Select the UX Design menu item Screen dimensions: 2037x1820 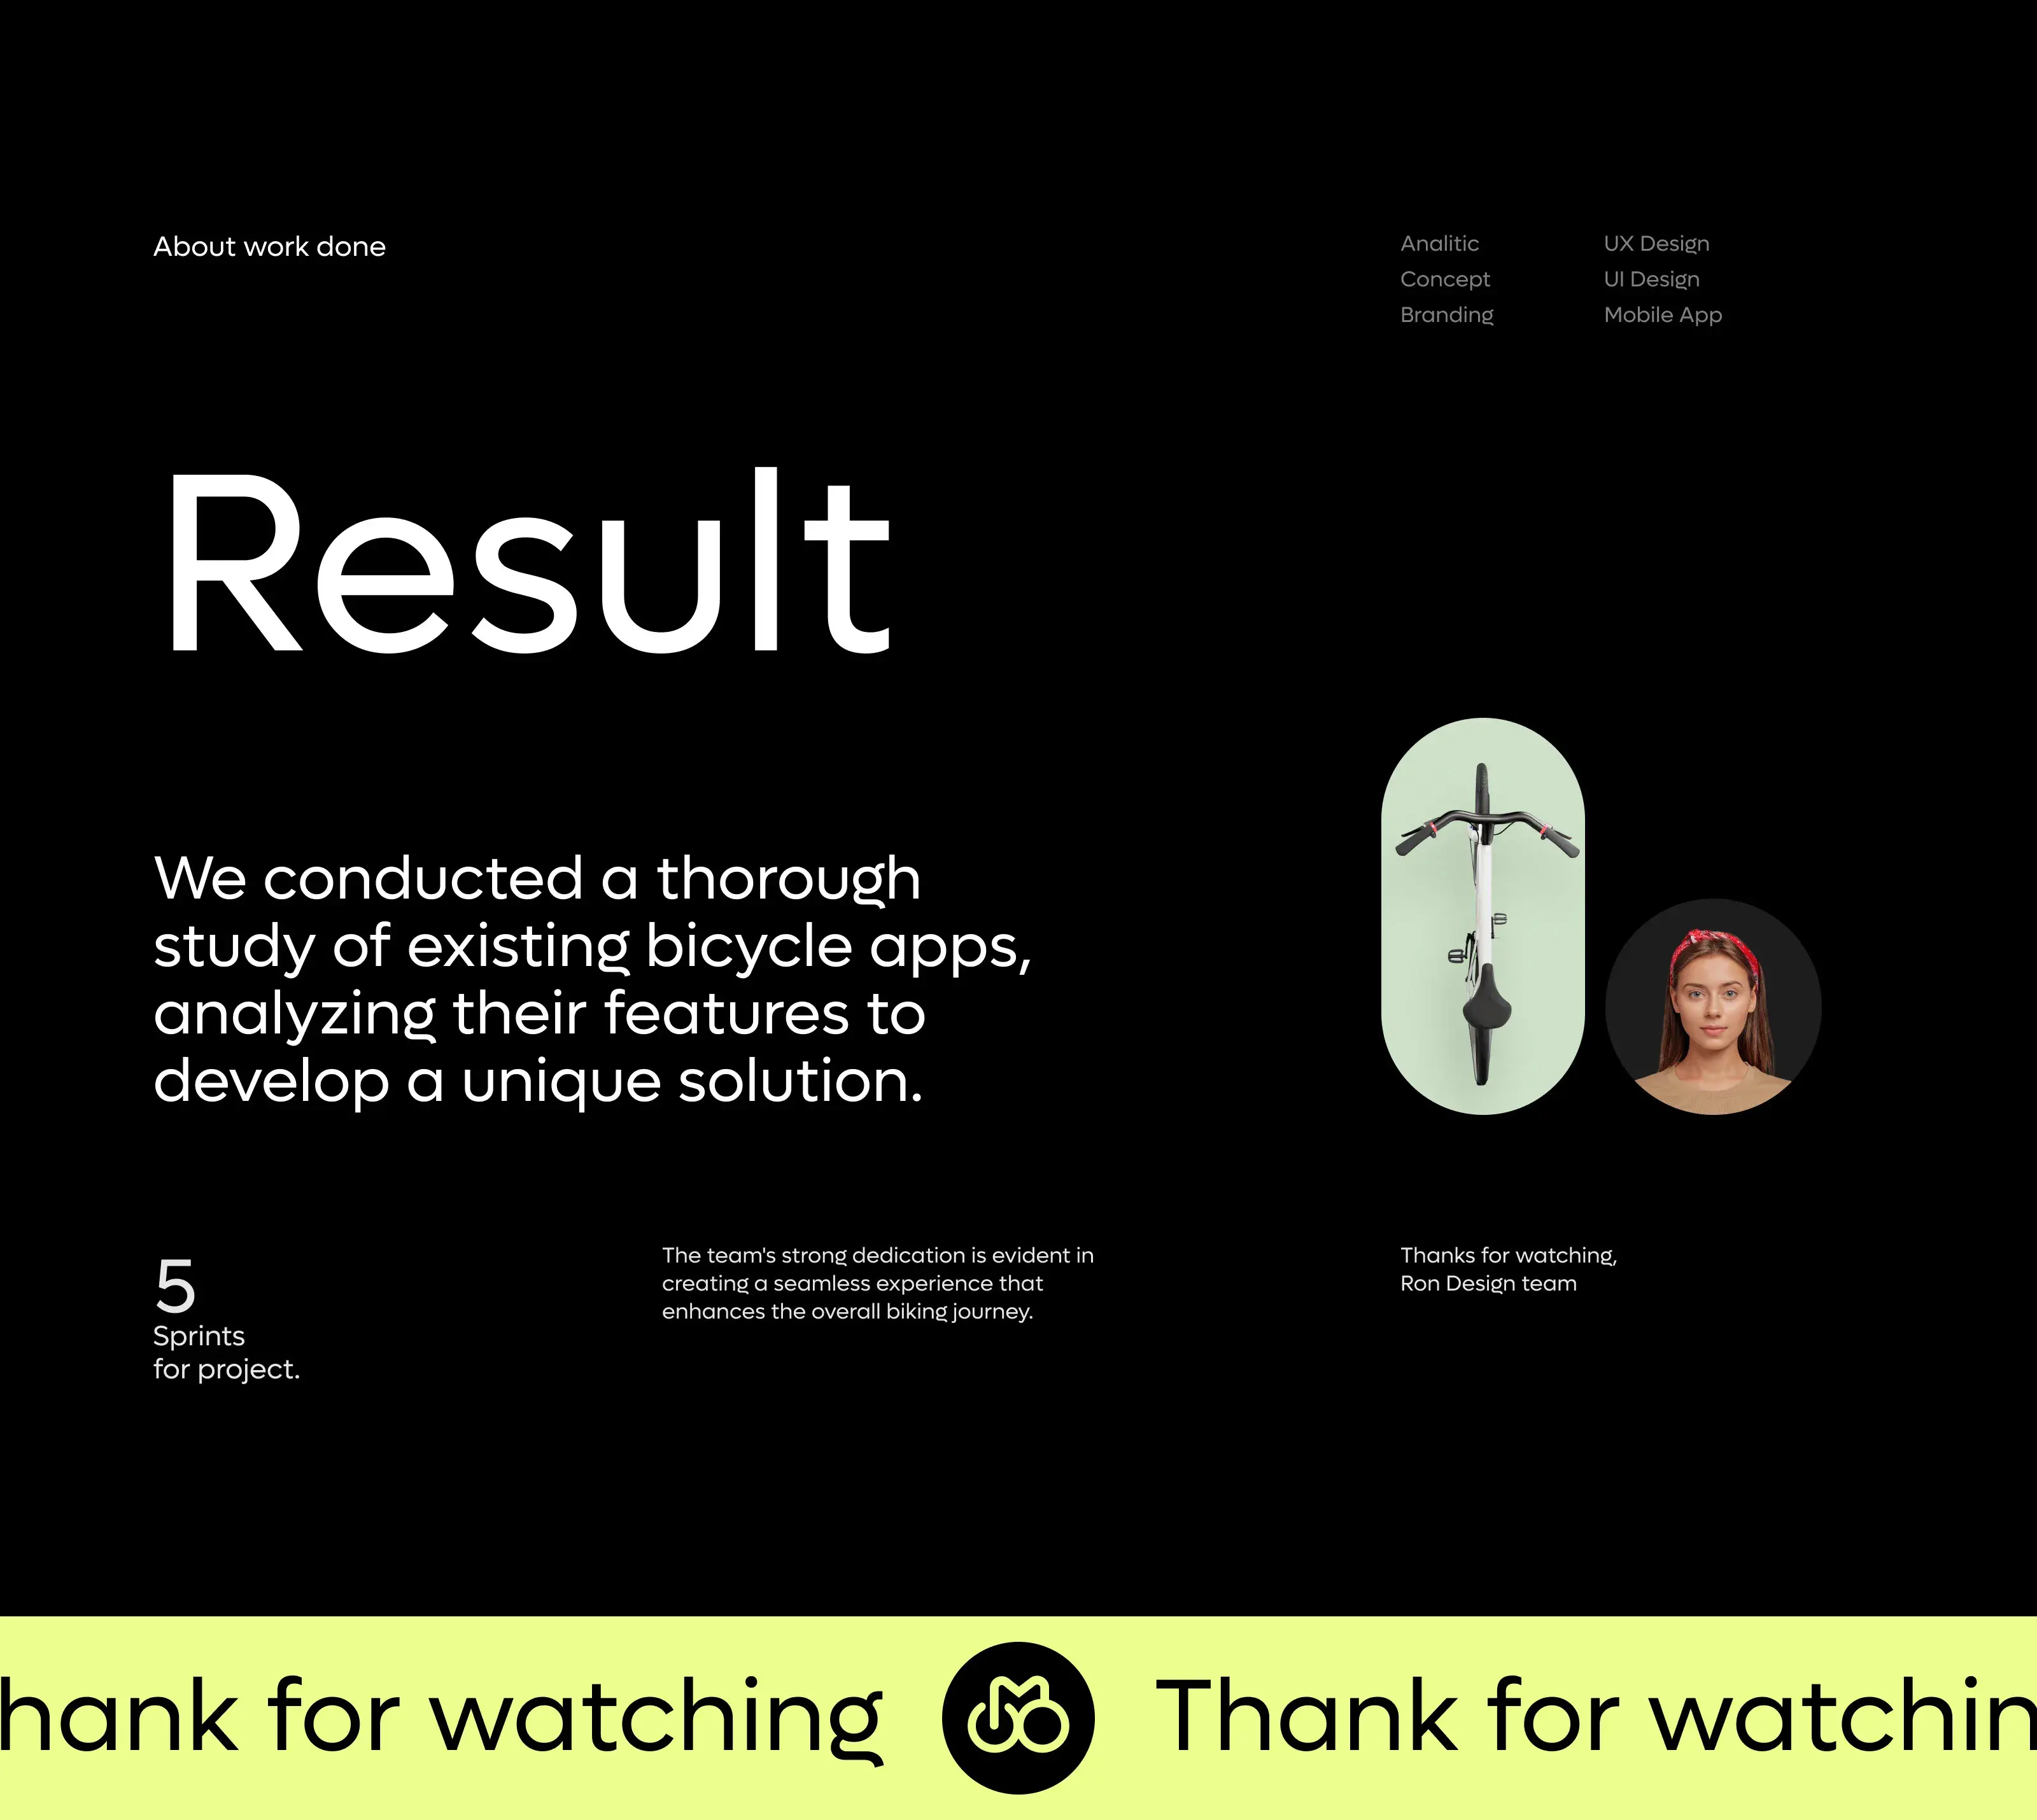1654,242
